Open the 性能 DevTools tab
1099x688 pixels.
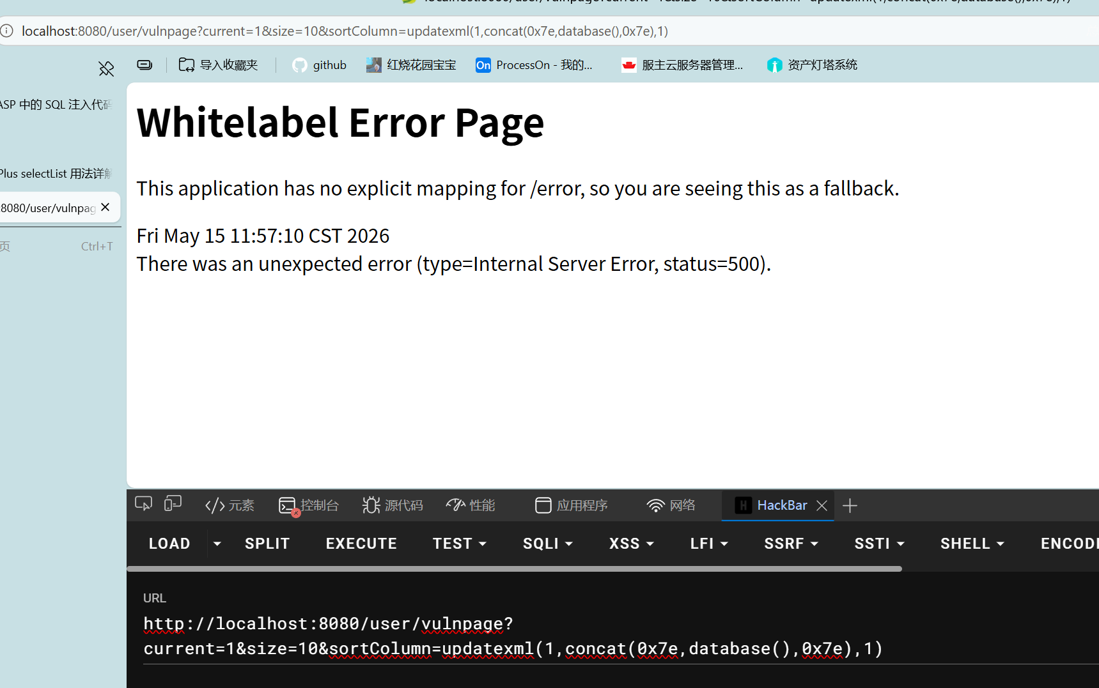pyautogui.click(x=471, y=505)
